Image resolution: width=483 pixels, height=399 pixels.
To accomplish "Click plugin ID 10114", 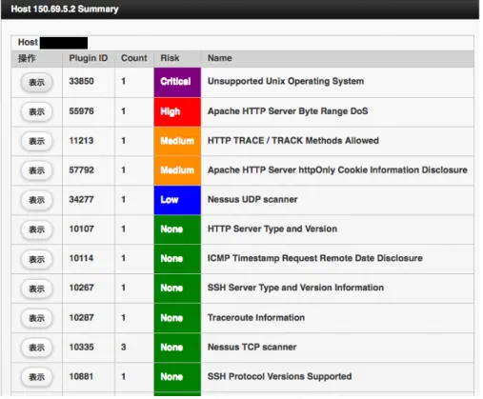I will [81, 258].
